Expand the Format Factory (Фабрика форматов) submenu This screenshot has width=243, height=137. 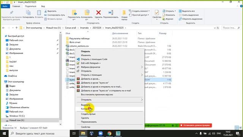click(x=142, y=67)
